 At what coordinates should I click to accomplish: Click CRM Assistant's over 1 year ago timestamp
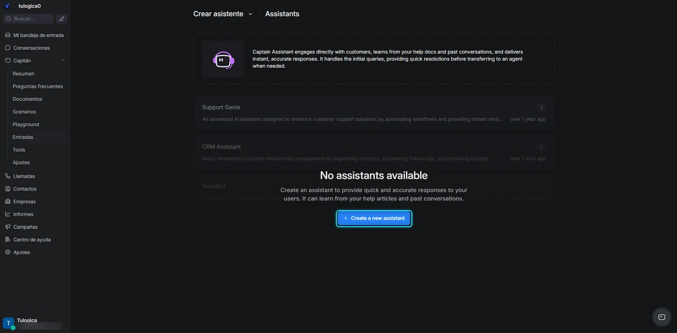coord(528,159)
